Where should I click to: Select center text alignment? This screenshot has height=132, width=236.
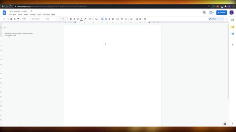[106, 19]
